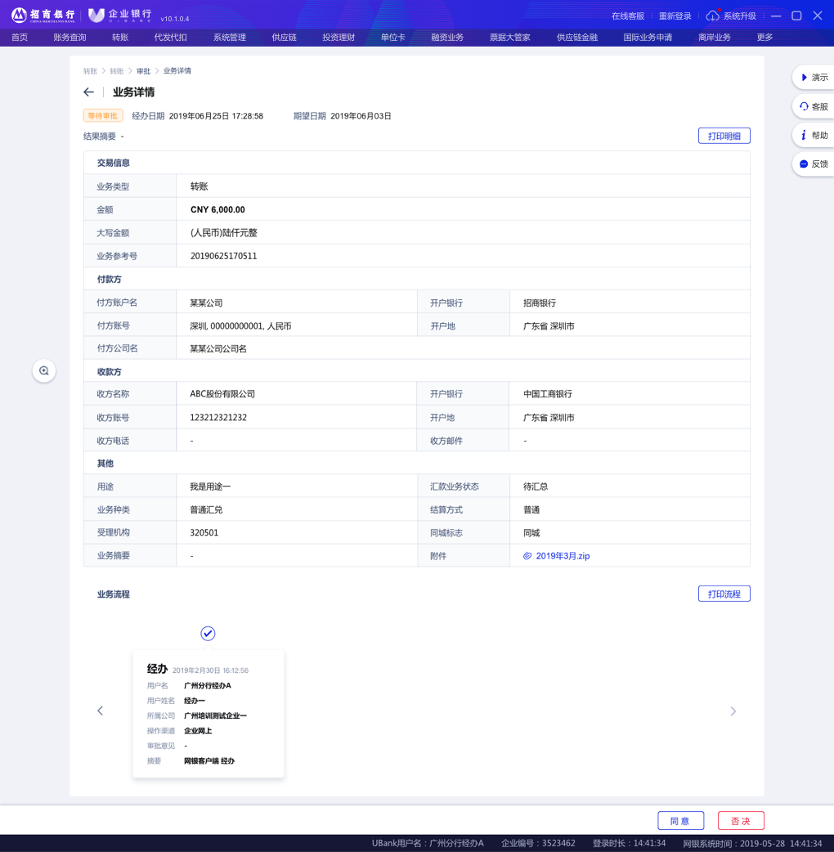
Task: Download the attachment 2019年3月.zip
Action: (563, 556)
